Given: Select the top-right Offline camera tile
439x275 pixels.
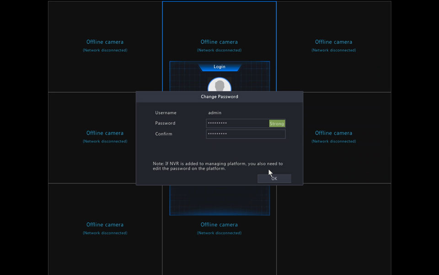Looking at the screenshot, I should tap(333, 46).
